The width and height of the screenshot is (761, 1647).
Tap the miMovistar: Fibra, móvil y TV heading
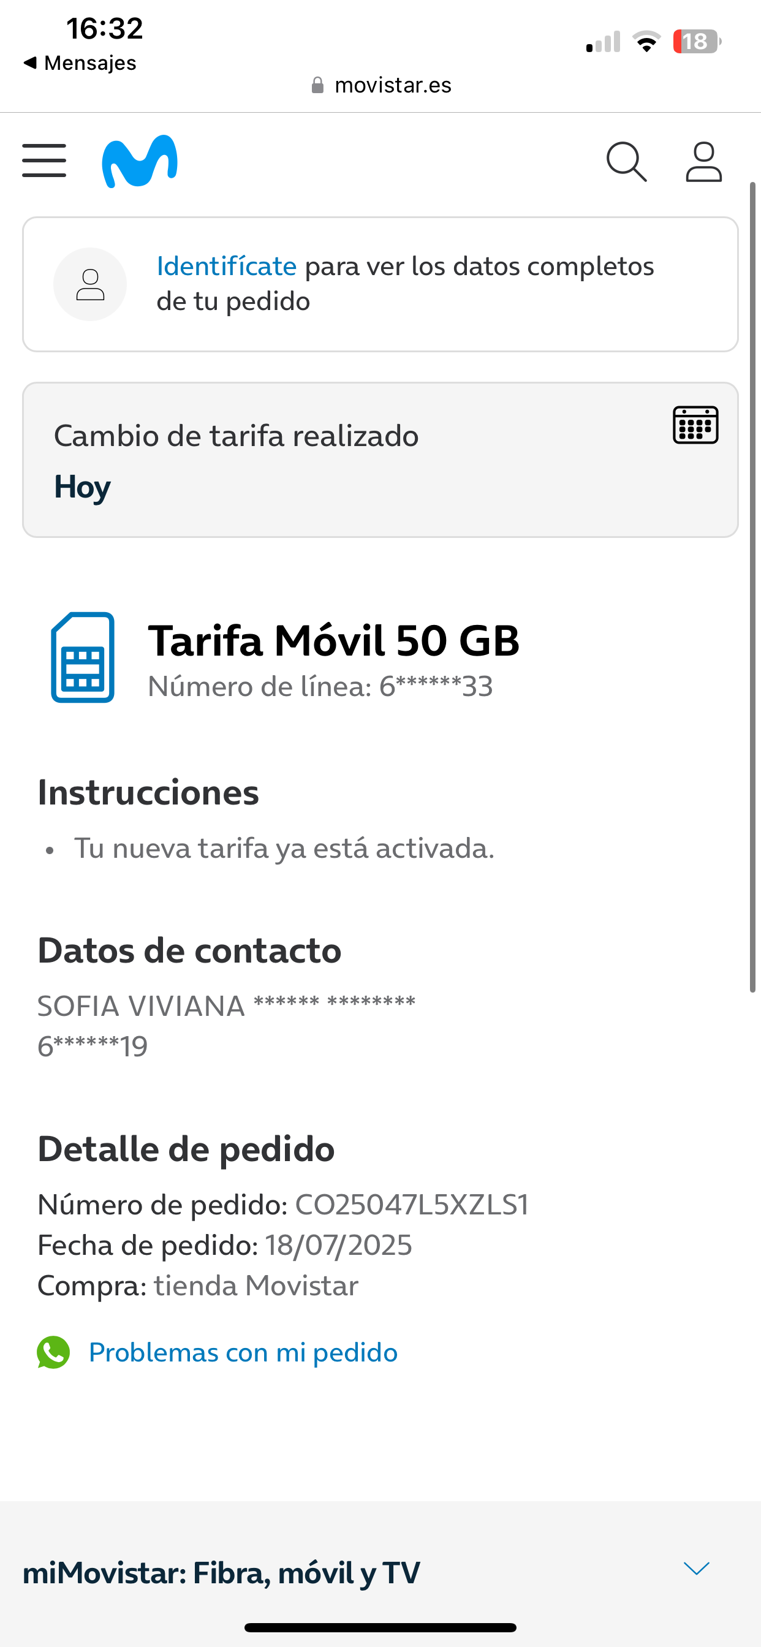tap(221, 1573)
